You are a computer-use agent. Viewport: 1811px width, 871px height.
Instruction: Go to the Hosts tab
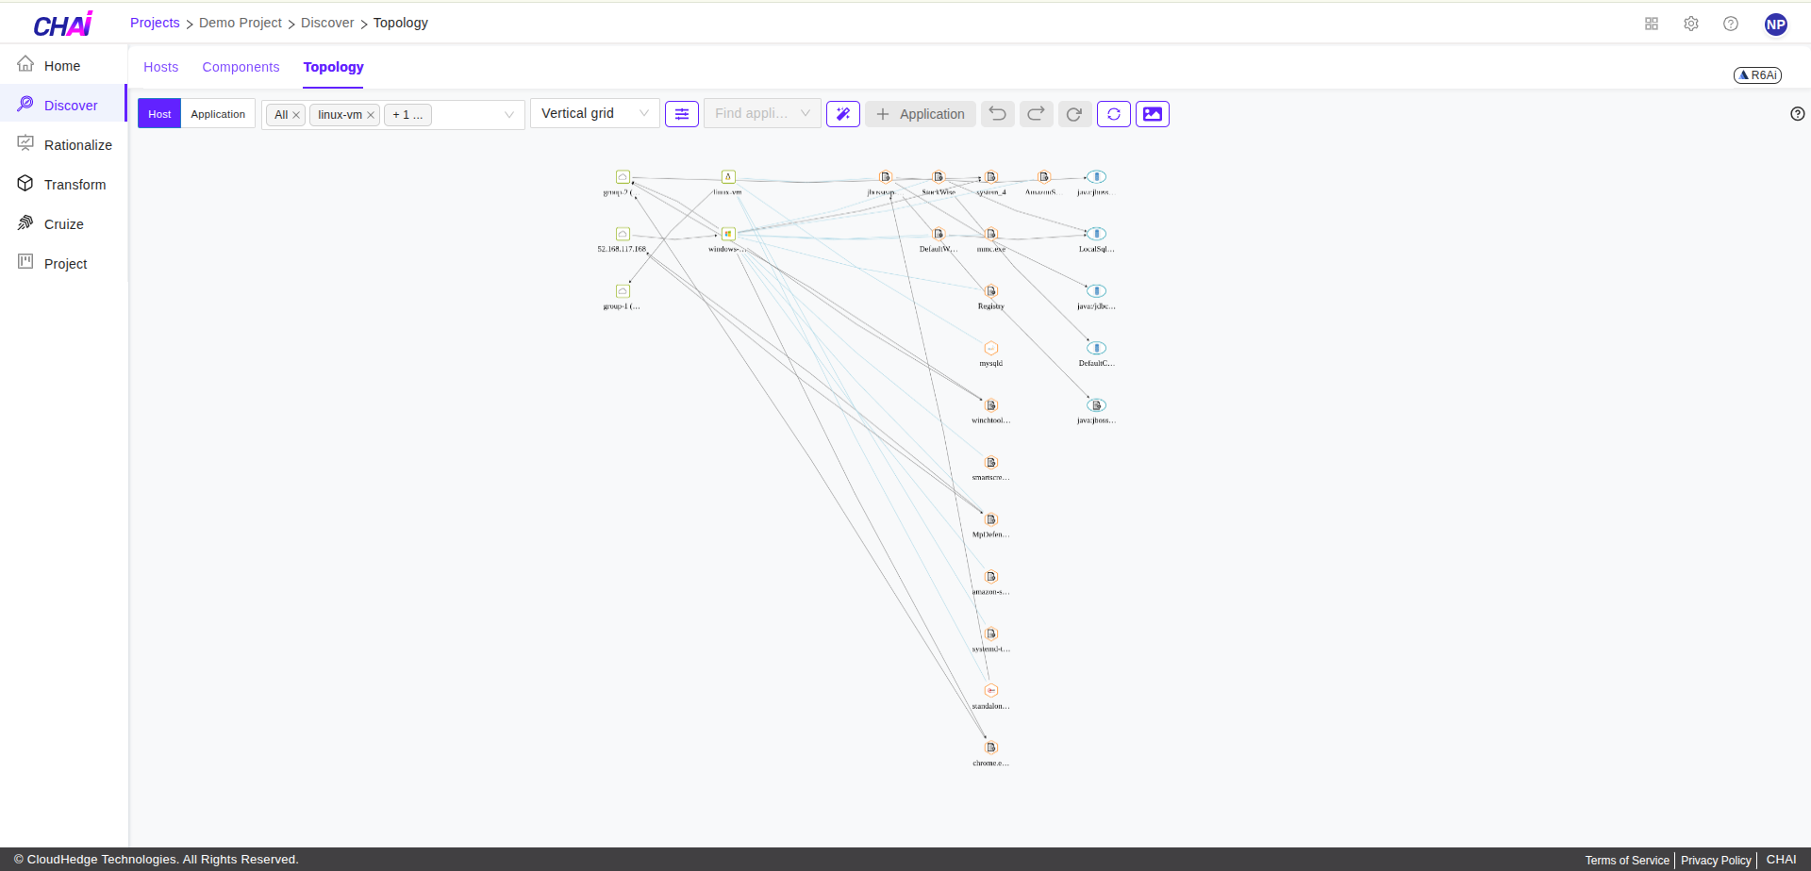tap(160, 67)
